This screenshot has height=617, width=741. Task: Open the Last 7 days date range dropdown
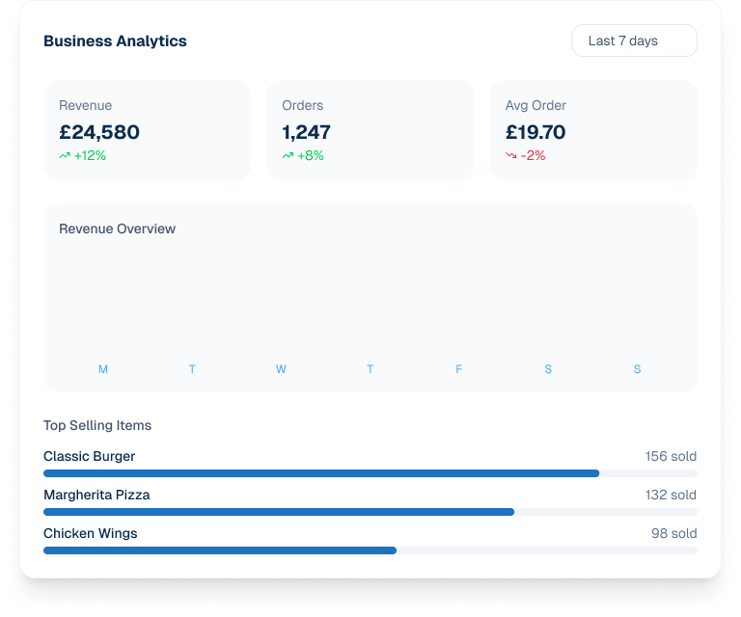pyautogui.click(x=634, y=40)
